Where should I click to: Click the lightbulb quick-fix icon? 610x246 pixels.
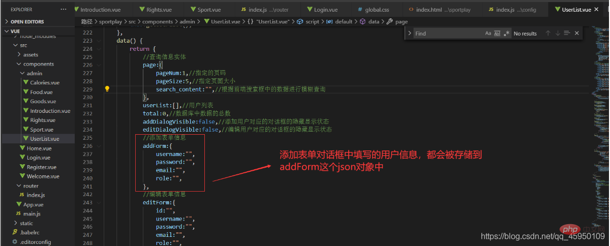tap(107, 89)
